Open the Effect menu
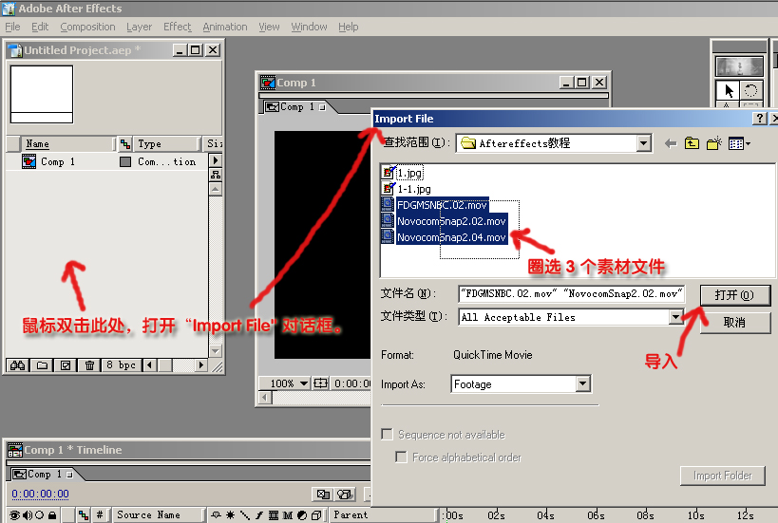The width and height of the screenshot is (778, 523). tap(177, 27)
